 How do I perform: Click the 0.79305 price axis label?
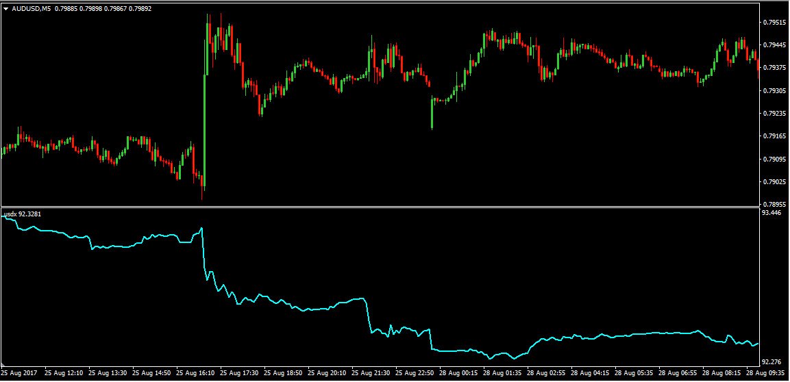[774, 91]
